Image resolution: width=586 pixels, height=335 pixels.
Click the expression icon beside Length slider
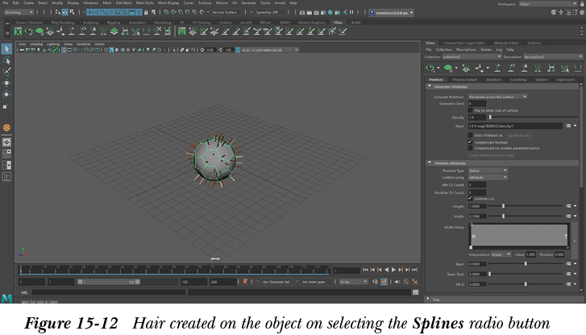(569, 207)
